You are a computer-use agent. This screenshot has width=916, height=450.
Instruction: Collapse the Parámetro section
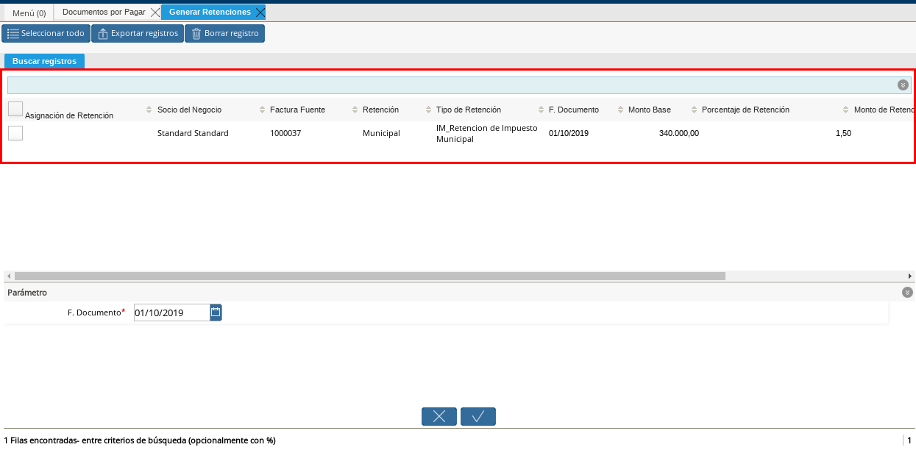[x=907, y=292]
